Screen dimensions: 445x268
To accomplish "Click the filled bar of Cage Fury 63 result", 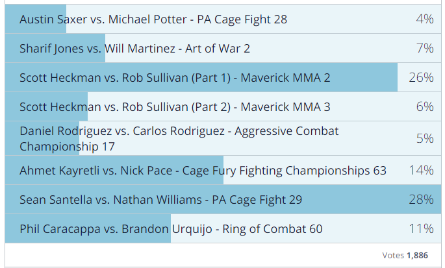I will click(x=114, y=170).
